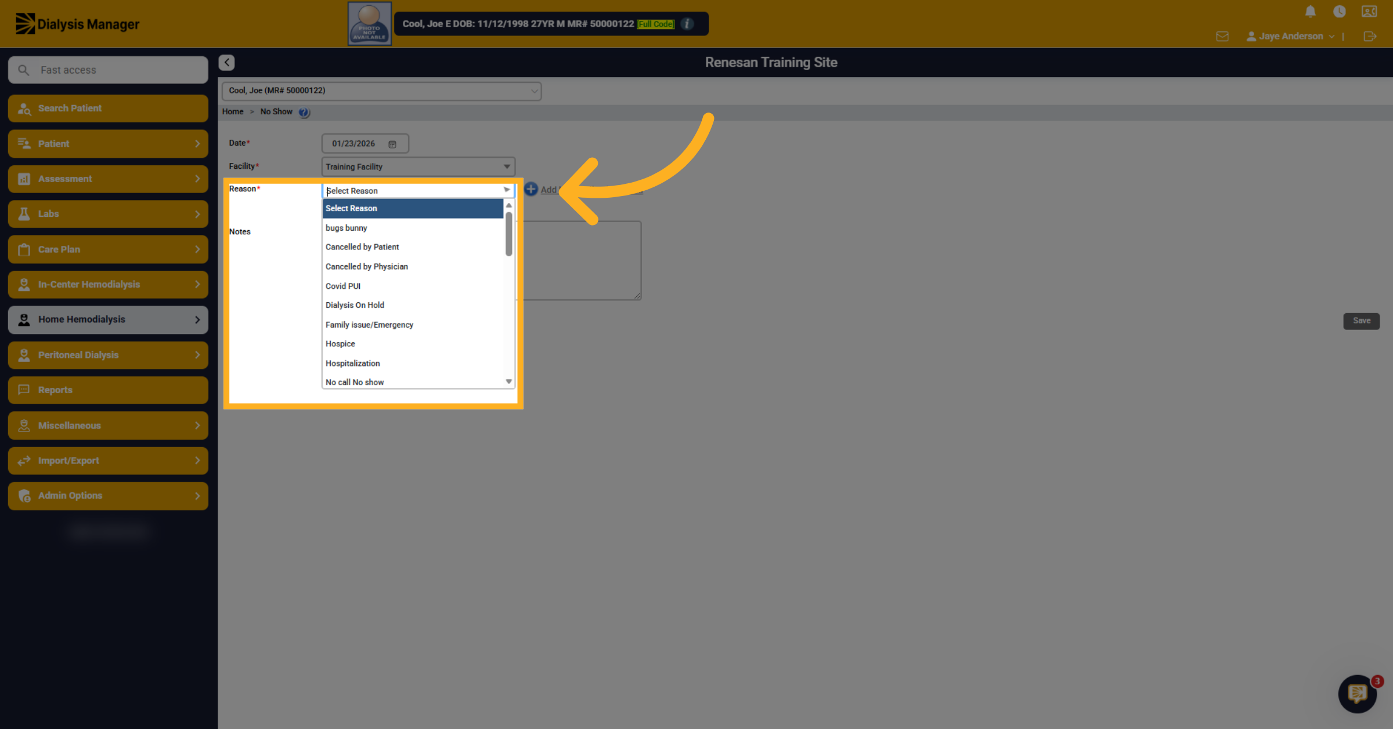Open Search Patient from sidebar
1393x729 pixels.
108,108
